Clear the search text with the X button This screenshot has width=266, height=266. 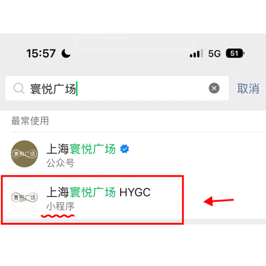click(214, 88)
